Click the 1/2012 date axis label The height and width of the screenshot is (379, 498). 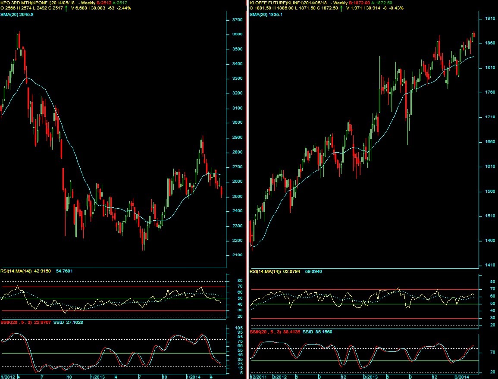[8, 377]
